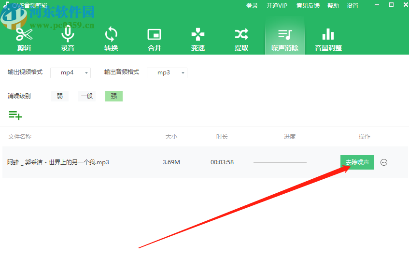Minimize the QVE音频剪辑 window
Viewport: 409px width, 272px height.
pos(377,5)
